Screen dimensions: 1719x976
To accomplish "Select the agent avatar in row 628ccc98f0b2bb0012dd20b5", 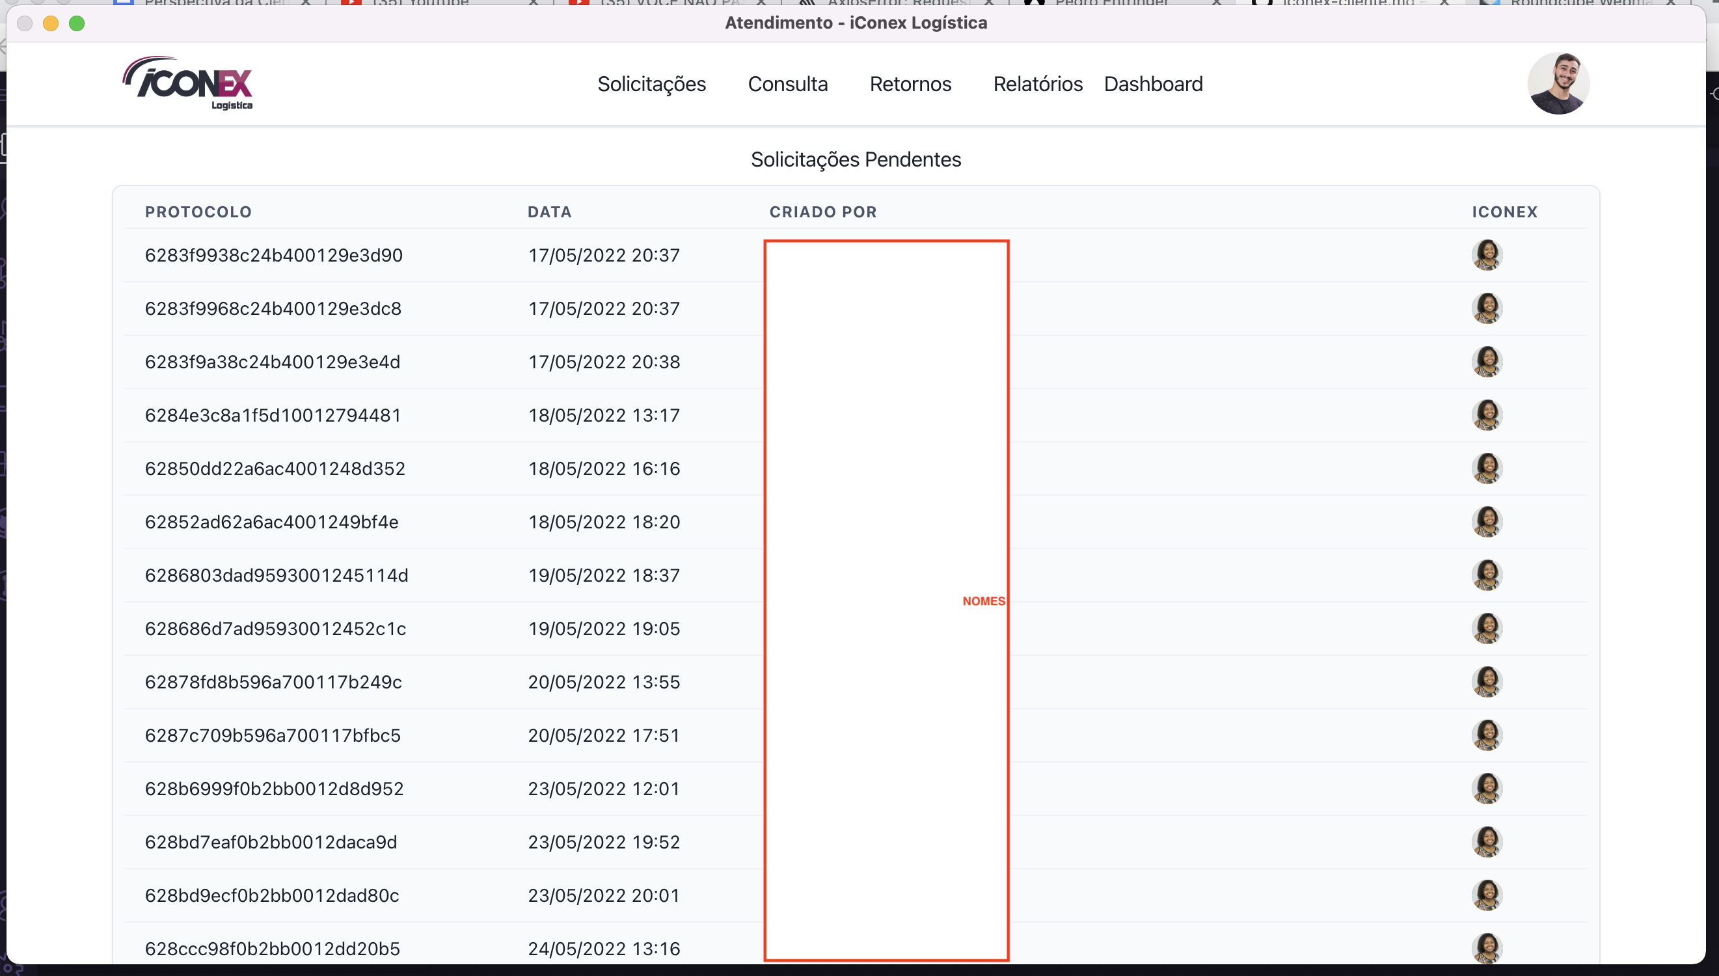I will [x=1487, y=949].
